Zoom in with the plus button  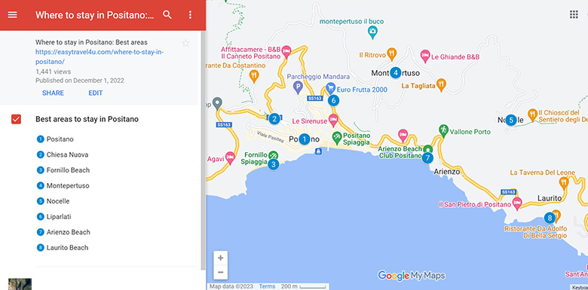[220, 258]
